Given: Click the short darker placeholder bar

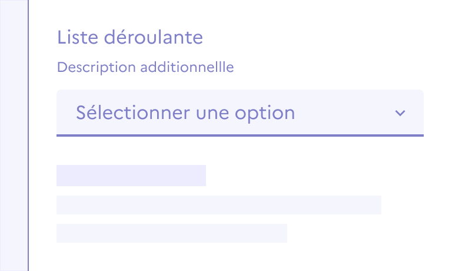Looking at the screenshot, I should [x=131, y=176].
